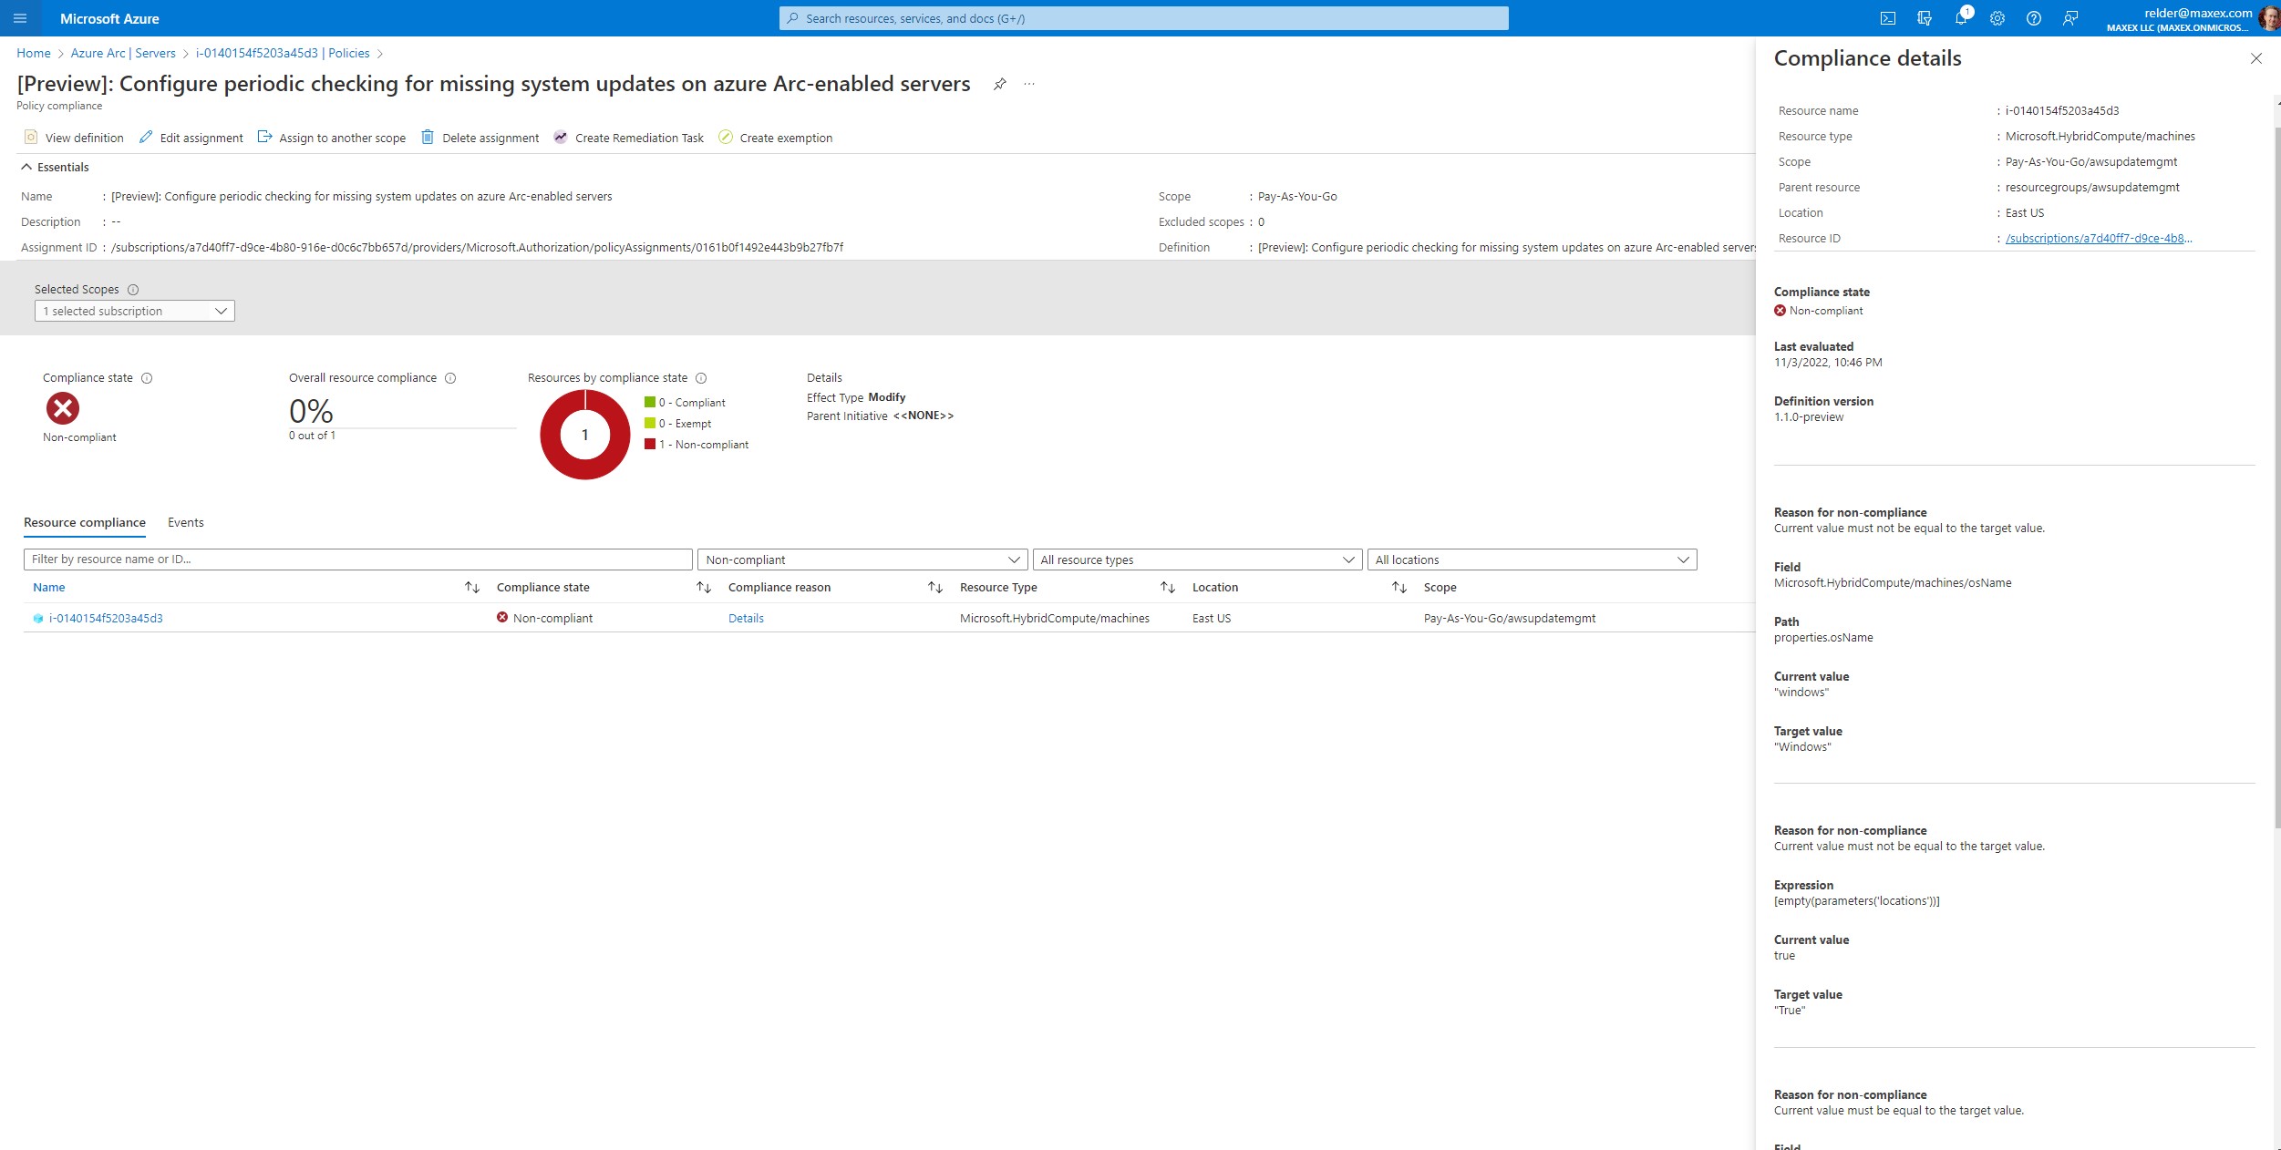
Task: Open the Resource compliance tab
Action: click(x=85, y=522)
